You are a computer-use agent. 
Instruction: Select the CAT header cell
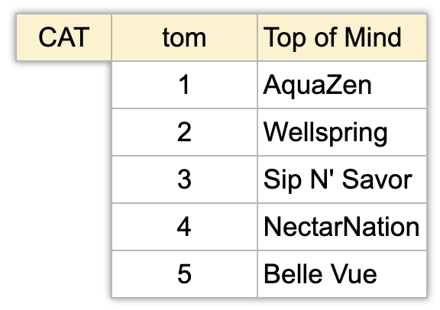tap(63, 37)
